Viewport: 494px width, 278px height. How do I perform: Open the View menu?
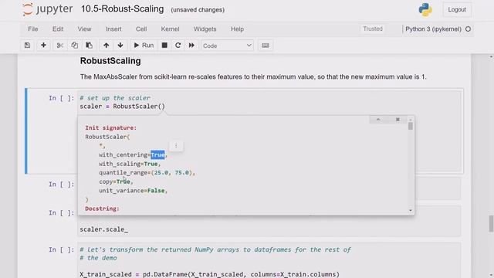[84, 29]
